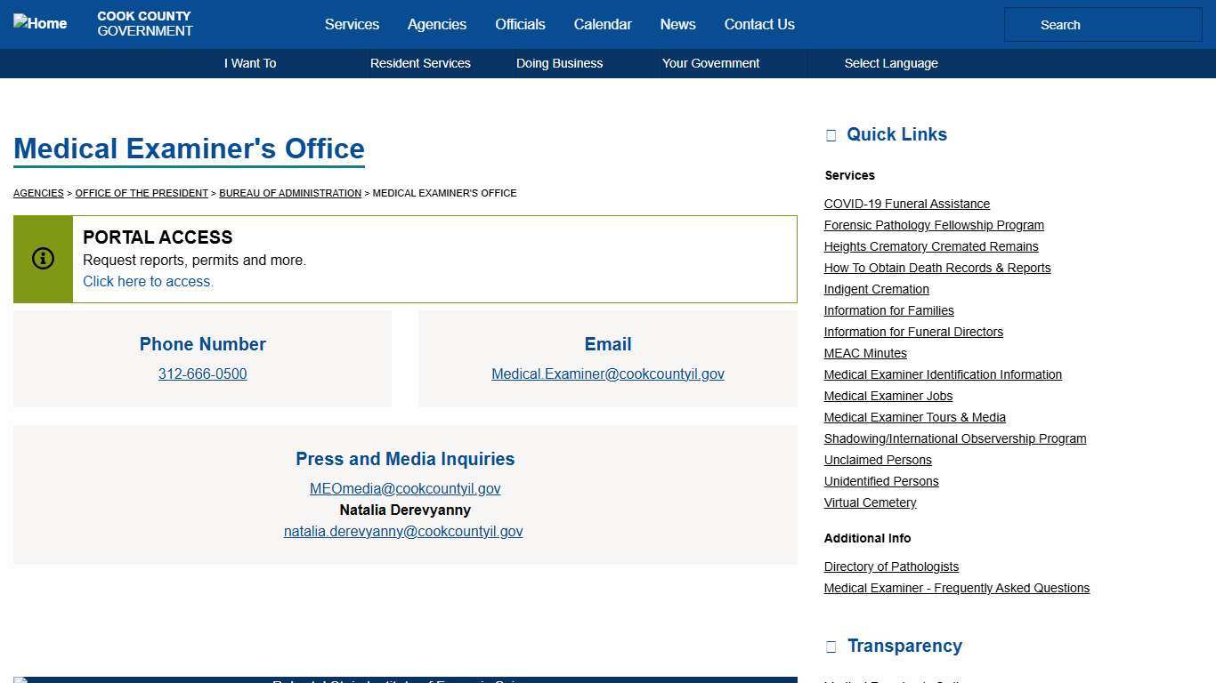Viewport: 1216px width, 683px height.
Task: Open the Medical.Examiner email link
Action: coord(607,374)
